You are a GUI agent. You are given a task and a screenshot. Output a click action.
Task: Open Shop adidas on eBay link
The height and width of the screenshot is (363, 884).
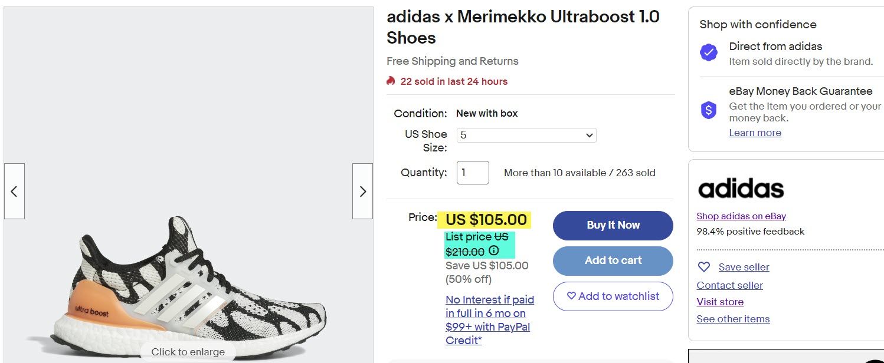point(741,216)
